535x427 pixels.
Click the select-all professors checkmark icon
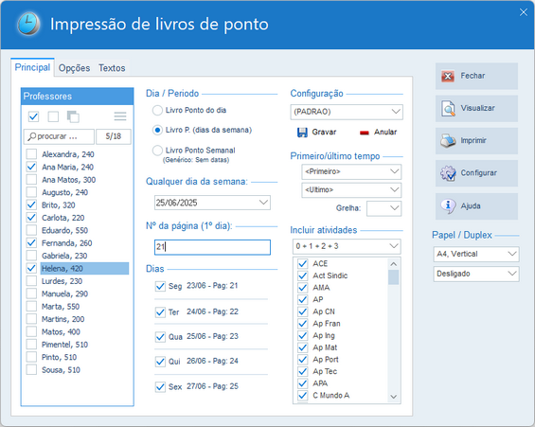(x=33, y=116)
